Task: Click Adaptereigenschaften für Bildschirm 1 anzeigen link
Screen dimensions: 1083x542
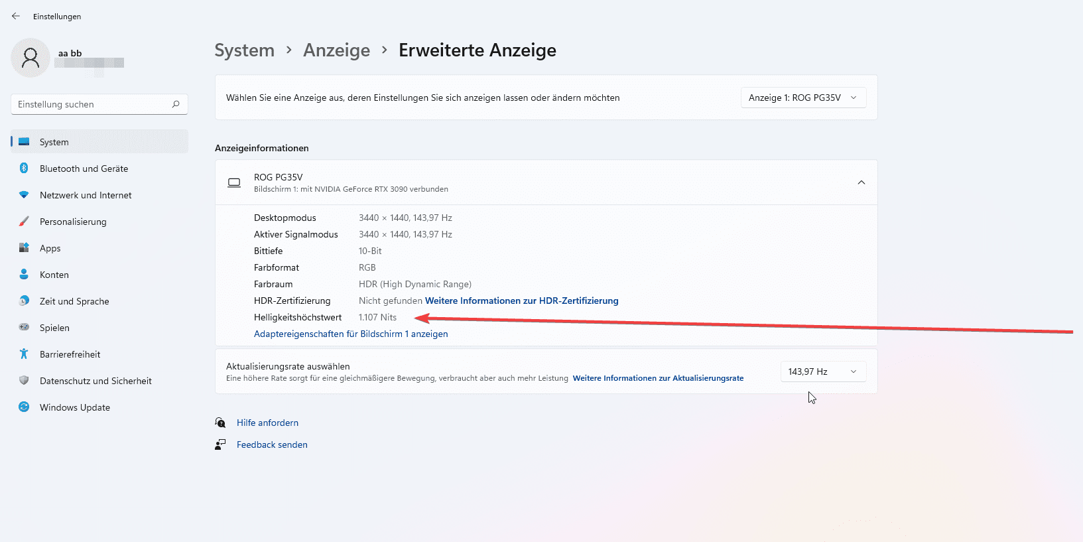Action: click(x=351, y=334)
